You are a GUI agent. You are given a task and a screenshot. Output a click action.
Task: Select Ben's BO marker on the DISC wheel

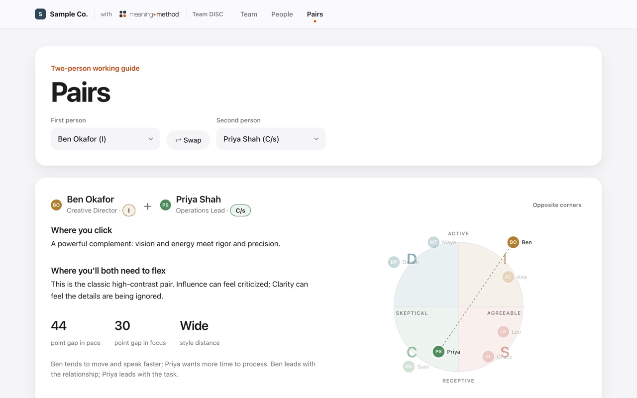(x=513, y=242)
